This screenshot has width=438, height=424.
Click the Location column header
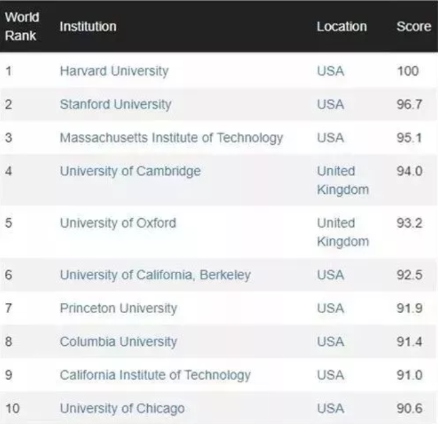(x=342, y=27)
